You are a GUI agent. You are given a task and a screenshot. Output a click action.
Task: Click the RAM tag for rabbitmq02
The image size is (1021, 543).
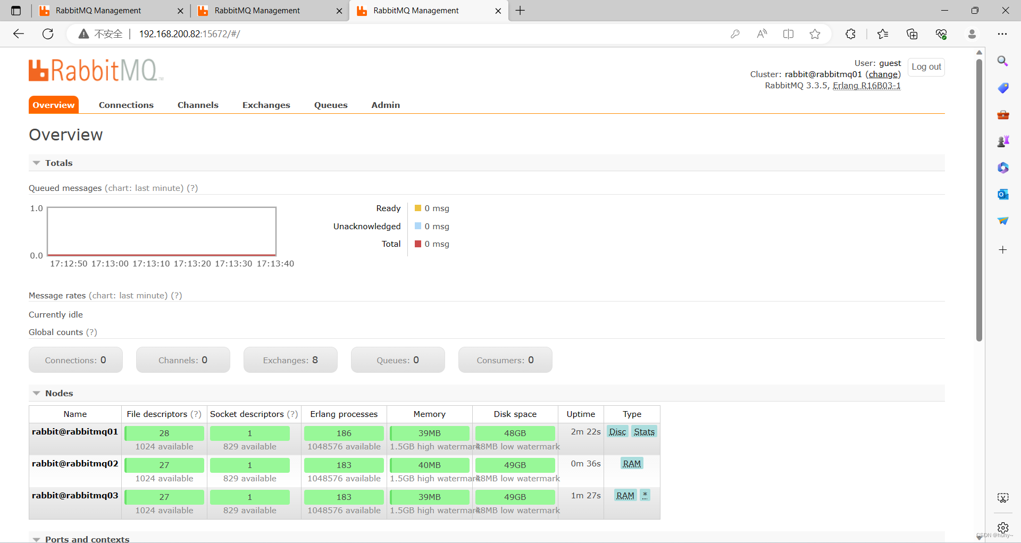632,464
